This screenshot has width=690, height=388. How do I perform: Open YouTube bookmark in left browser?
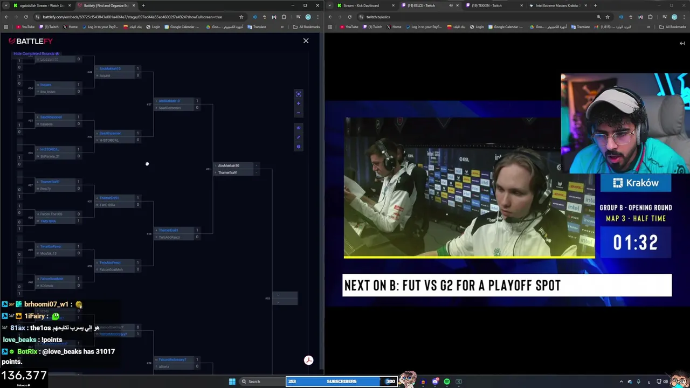[25, 27]
